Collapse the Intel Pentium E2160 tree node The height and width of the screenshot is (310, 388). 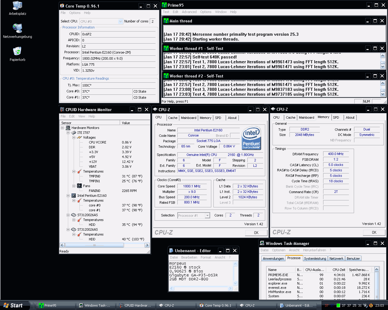click(68, 196)
